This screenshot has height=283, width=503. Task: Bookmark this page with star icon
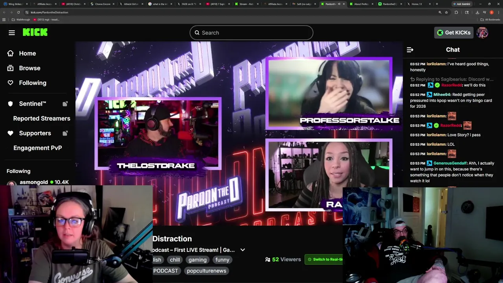446,12
